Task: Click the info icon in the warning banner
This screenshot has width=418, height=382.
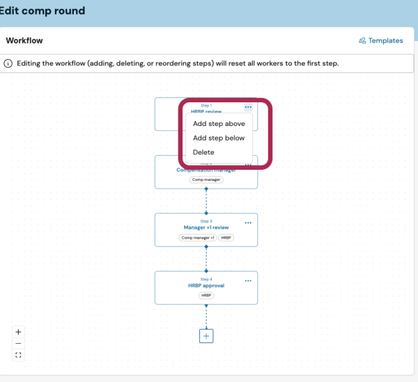Action: click(8, 63)
